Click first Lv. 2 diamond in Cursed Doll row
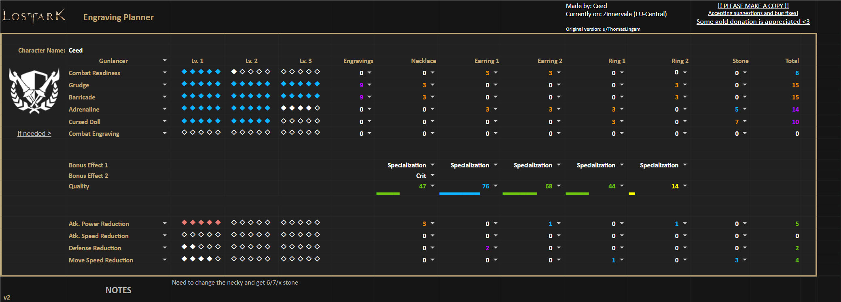Screen dimensions: 841x302 pyautogui.click(x=234, y=121)
